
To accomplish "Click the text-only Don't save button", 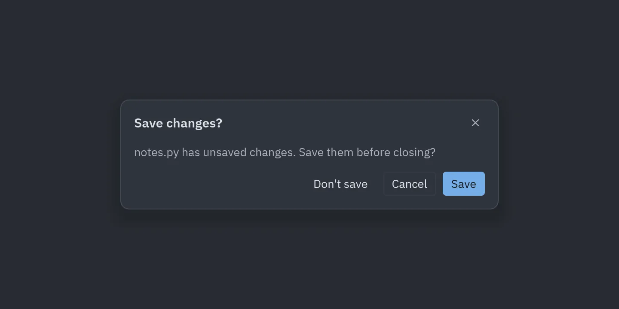I will [340, 184].
